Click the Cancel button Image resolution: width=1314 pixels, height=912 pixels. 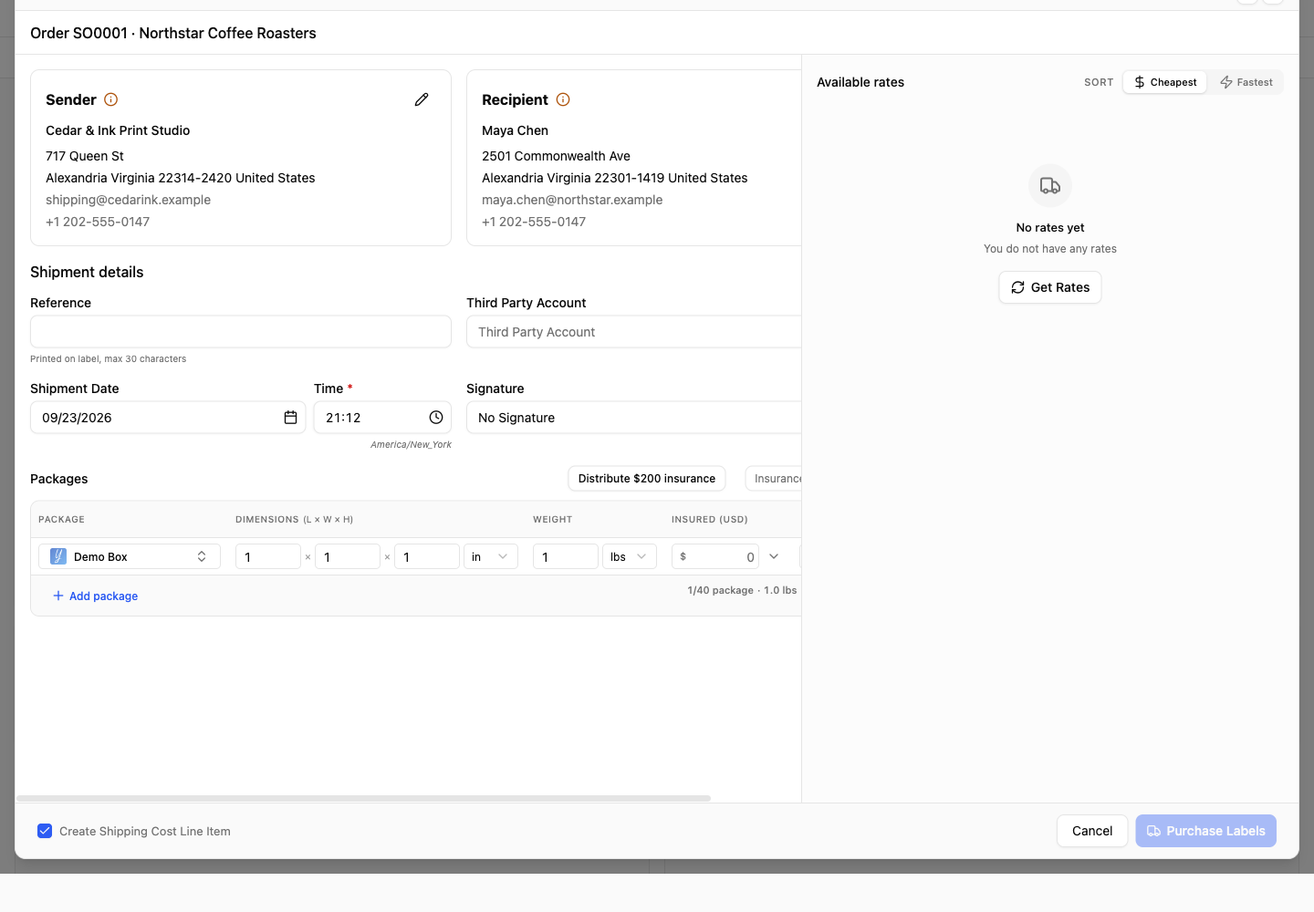[x=1092, y=831]
